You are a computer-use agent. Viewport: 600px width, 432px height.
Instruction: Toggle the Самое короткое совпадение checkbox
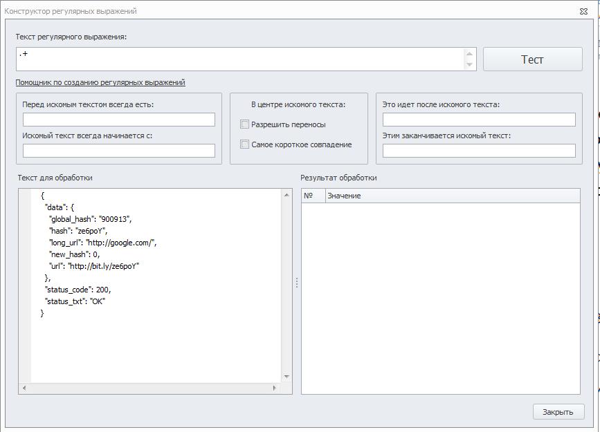244,144
